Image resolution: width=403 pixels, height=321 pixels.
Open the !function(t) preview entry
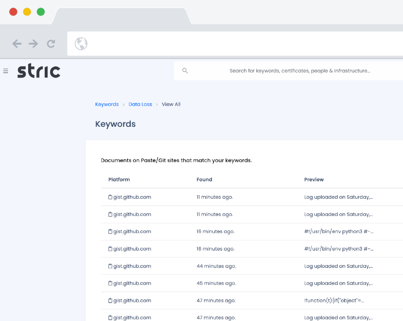[x=334, y=300]
